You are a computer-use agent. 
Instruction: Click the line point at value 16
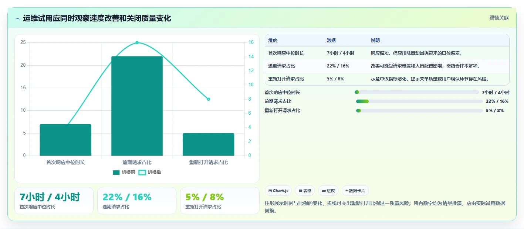tap(137, 43)
